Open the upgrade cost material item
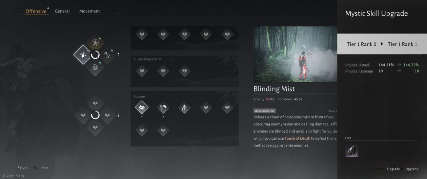This screenshot has width=427, height=179. pyautogui.click(x=352, y=151)
